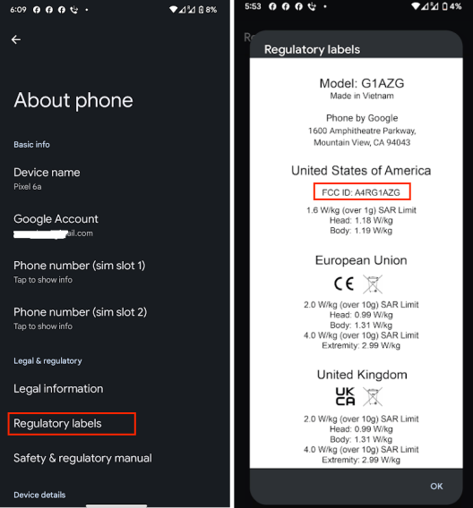473x508 pixels.
Task: Tap the UKCA mark under United Kingdom
Action: 345,396
